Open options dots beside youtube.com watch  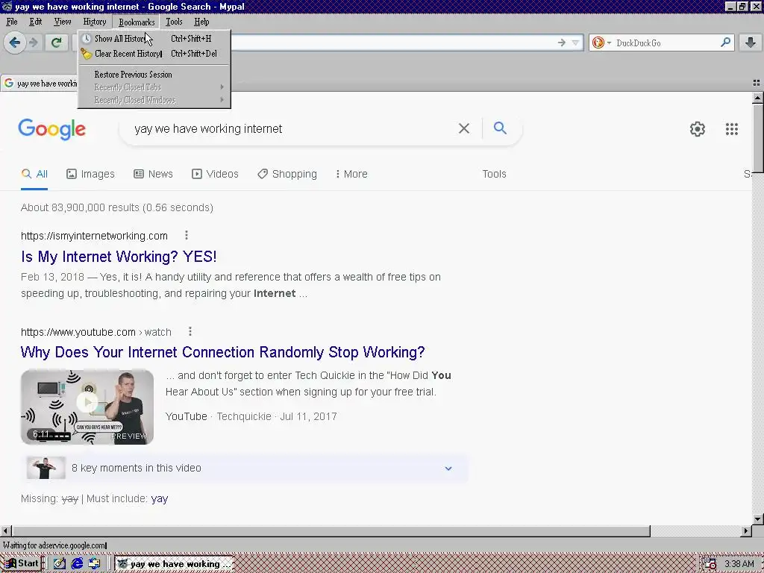(x=190, y=331)
